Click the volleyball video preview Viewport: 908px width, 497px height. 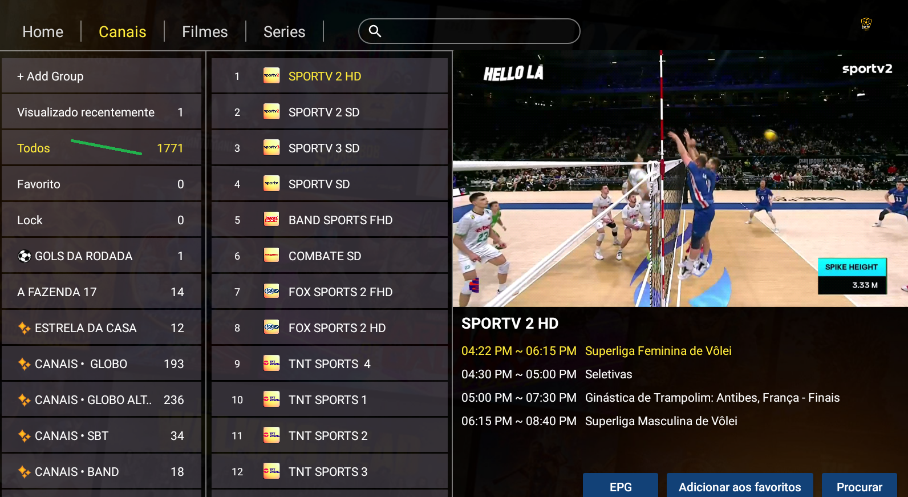(x=680, y=179)
